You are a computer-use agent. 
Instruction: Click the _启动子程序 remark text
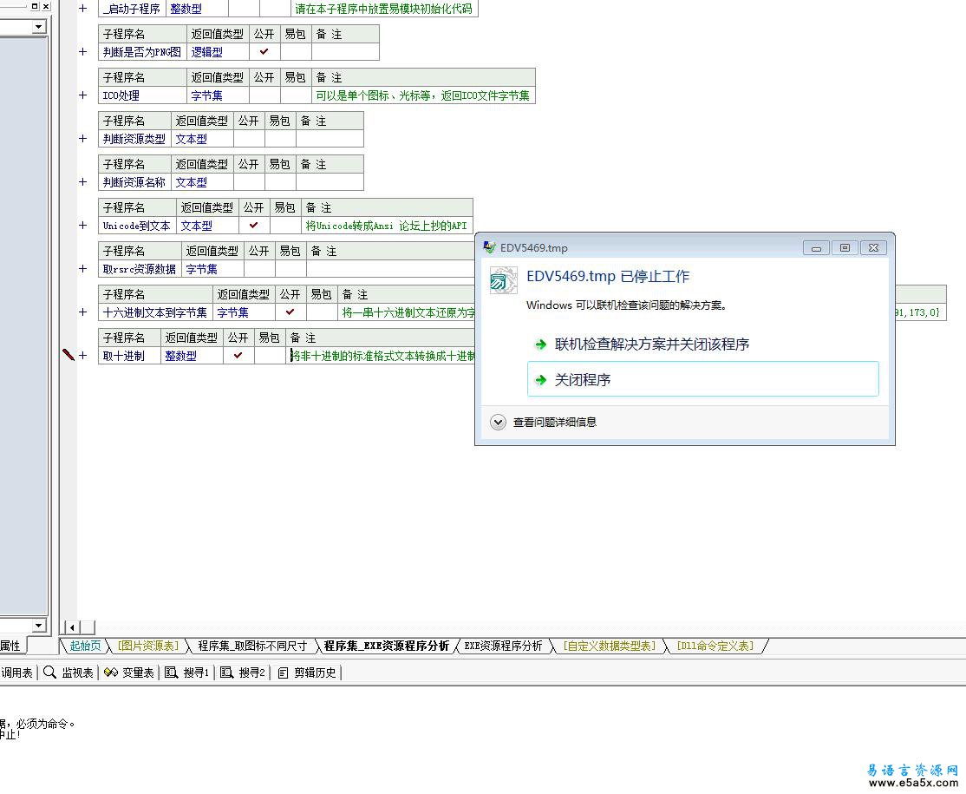pyautogui.click(x=383, y=9)
